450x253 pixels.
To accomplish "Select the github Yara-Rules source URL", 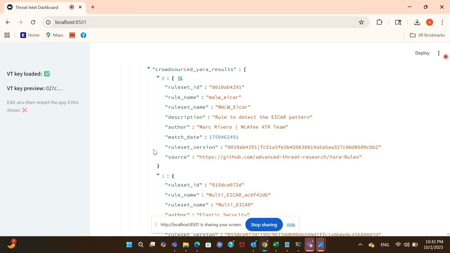I will coord(279,157).
